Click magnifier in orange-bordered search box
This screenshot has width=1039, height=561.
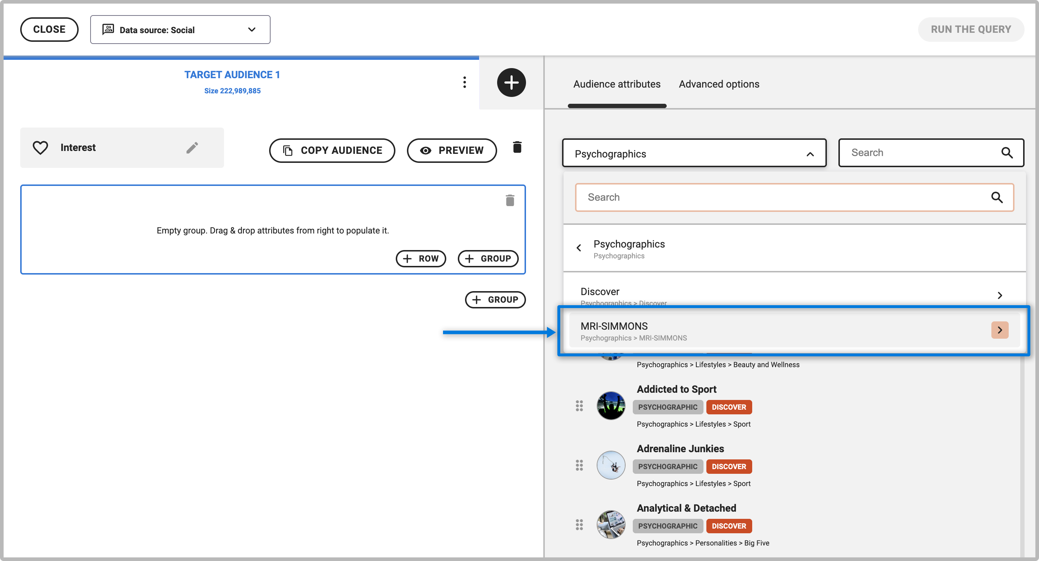pos(997,197)
